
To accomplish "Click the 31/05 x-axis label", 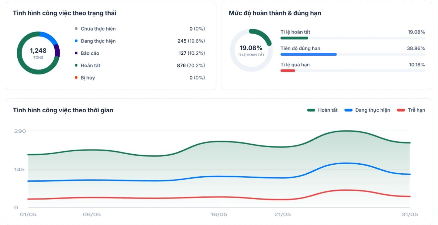I will pyautogui.click(x=410, y=215).
